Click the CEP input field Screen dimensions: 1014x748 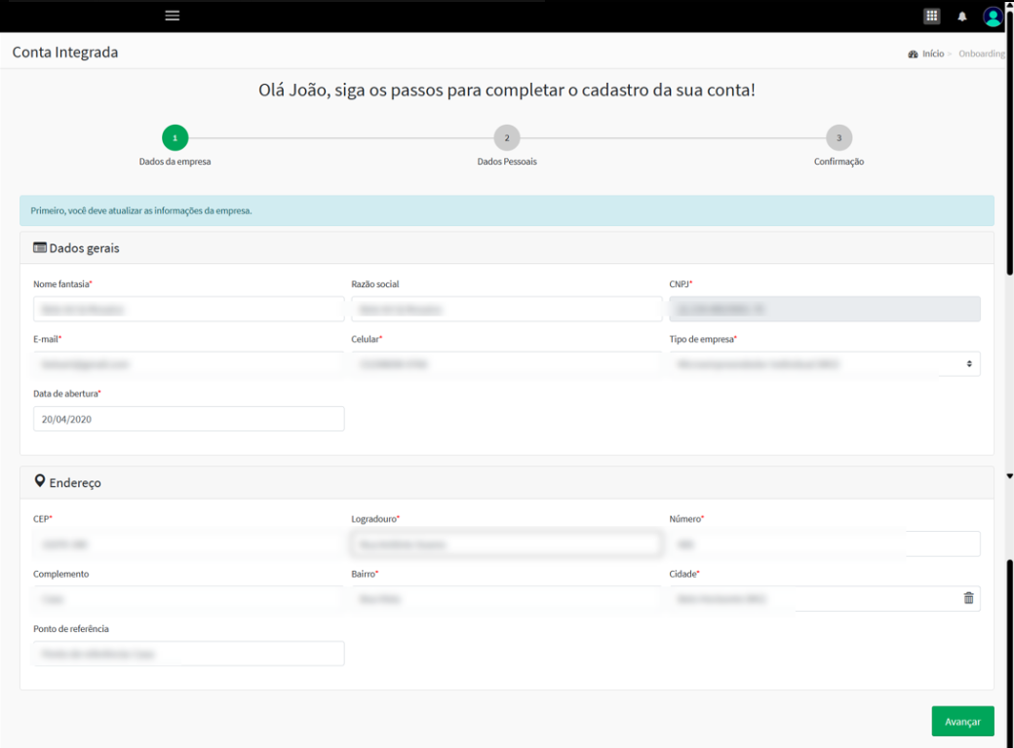(x=188, y=543)
